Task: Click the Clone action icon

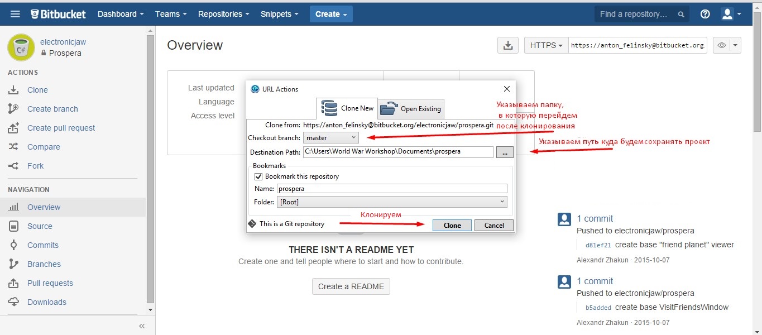Action: pyautogui.click(x=13, y=90)
